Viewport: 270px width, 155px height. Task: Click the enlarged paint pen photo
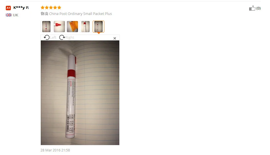80,93
